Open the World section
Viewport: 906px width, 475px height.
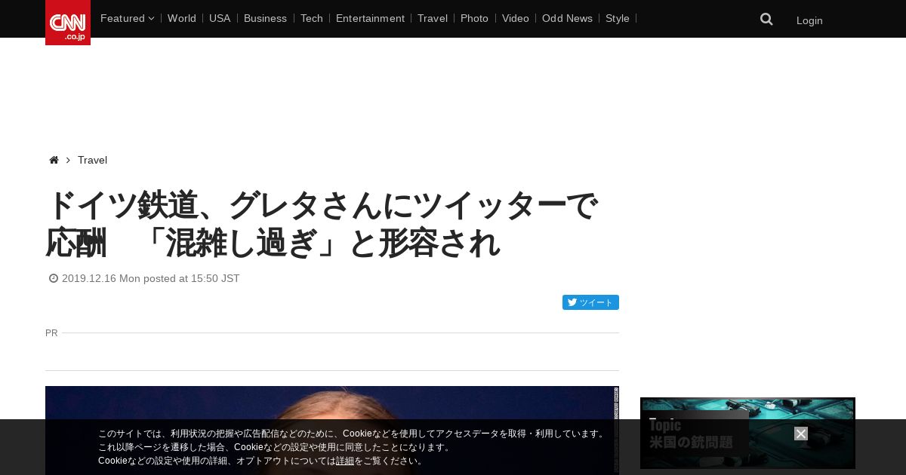click(x=182, y=18)
